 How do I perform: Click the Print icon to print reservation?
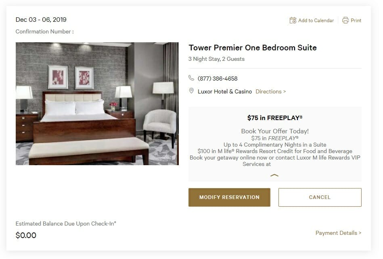pos(345,20)
